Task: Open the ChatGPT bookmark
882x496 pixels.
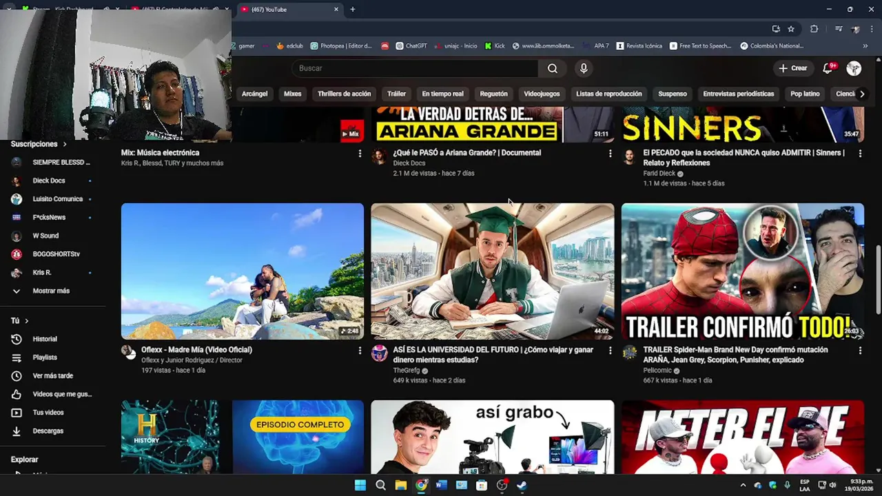Action: coord(411,46)
